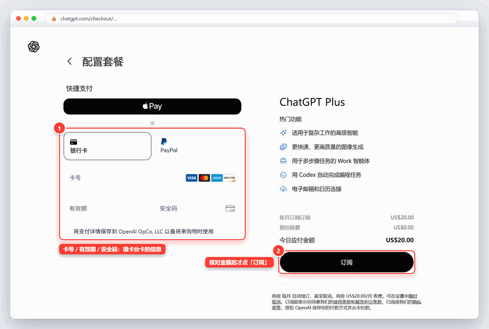Viewport: 489px width, 329px height.
Task: Focus the 安全码 security code field
Action: coord(198,208)
